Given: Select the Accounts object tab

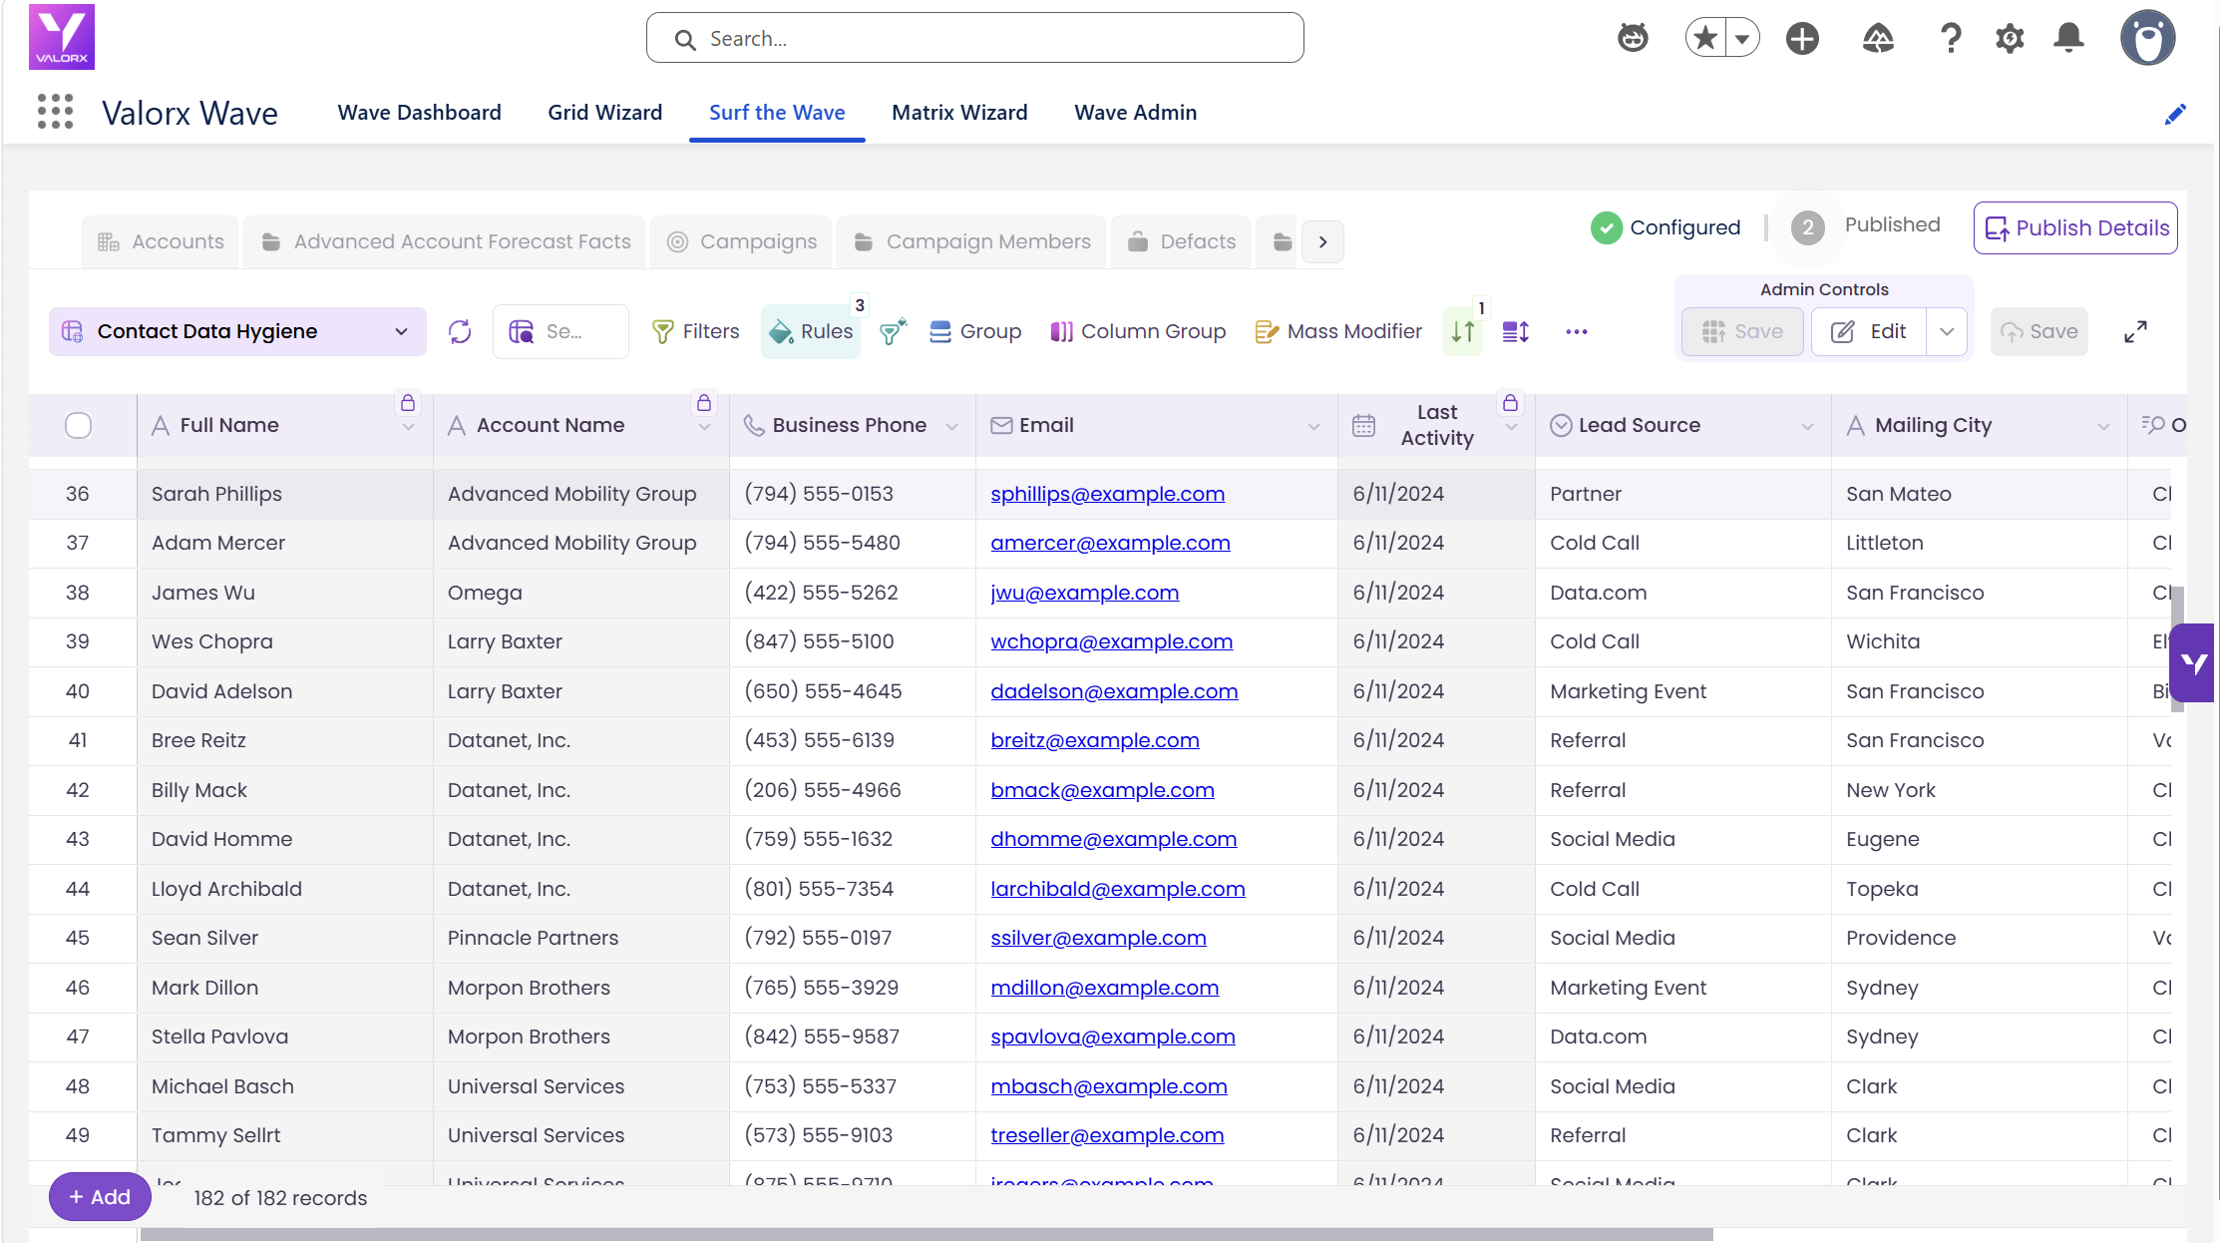Looking at the screenshot, I should (x=161, y=242).
